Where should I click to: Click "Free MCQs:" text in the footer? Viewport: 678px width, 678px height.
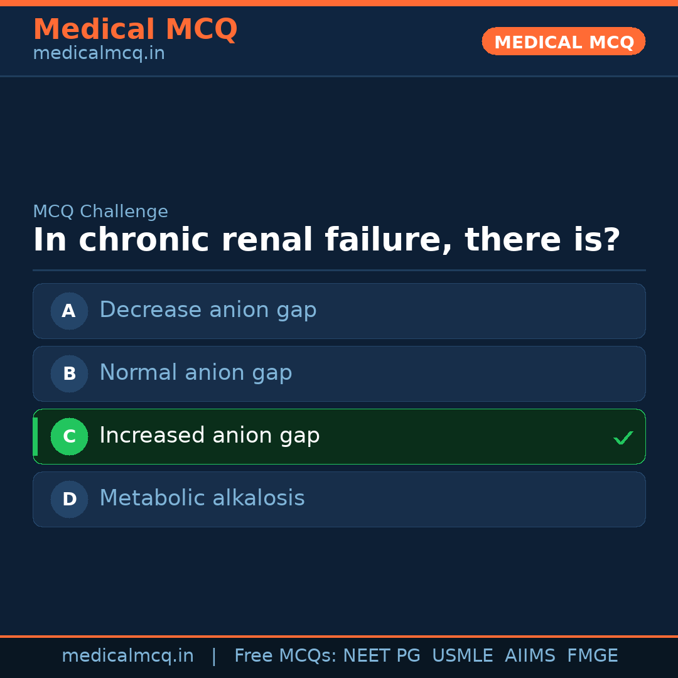[x=286, y=656]
